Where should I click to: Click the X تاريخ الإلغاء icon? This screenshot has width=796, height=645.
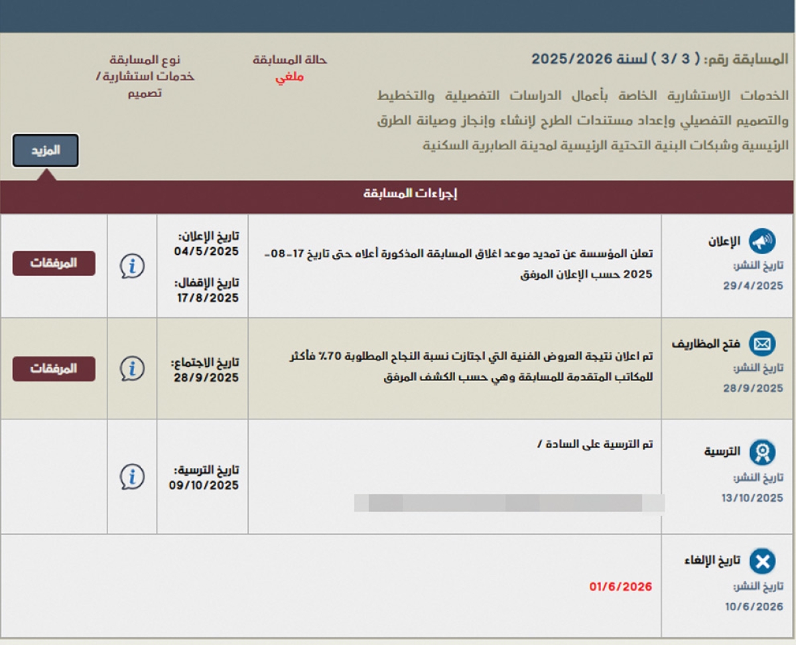point(762,562)
